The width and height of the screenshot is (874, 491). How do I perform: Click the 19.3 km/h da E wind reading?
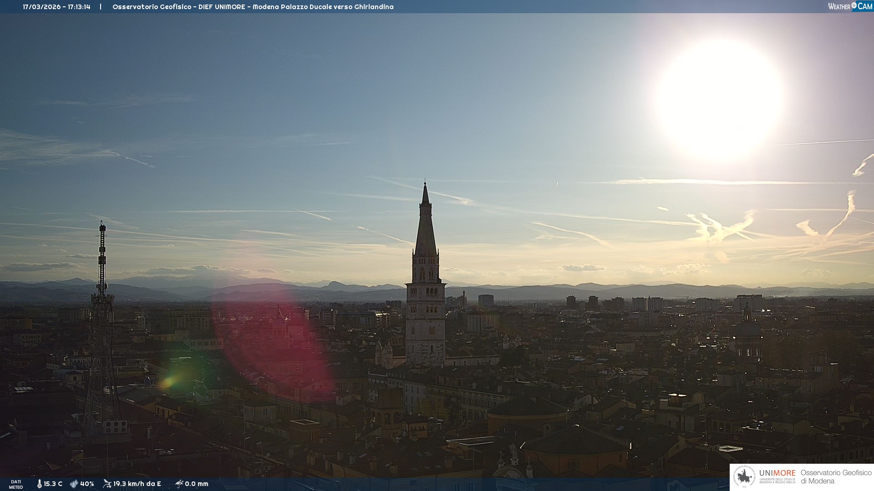pyautogui.click(x=137, y=484)
